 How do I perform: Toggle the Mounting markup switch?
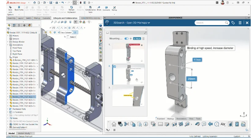pos(127,39)
